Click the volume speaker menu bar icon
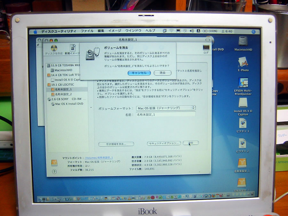Viewport: 288px width, 216px height. [192, 31]
